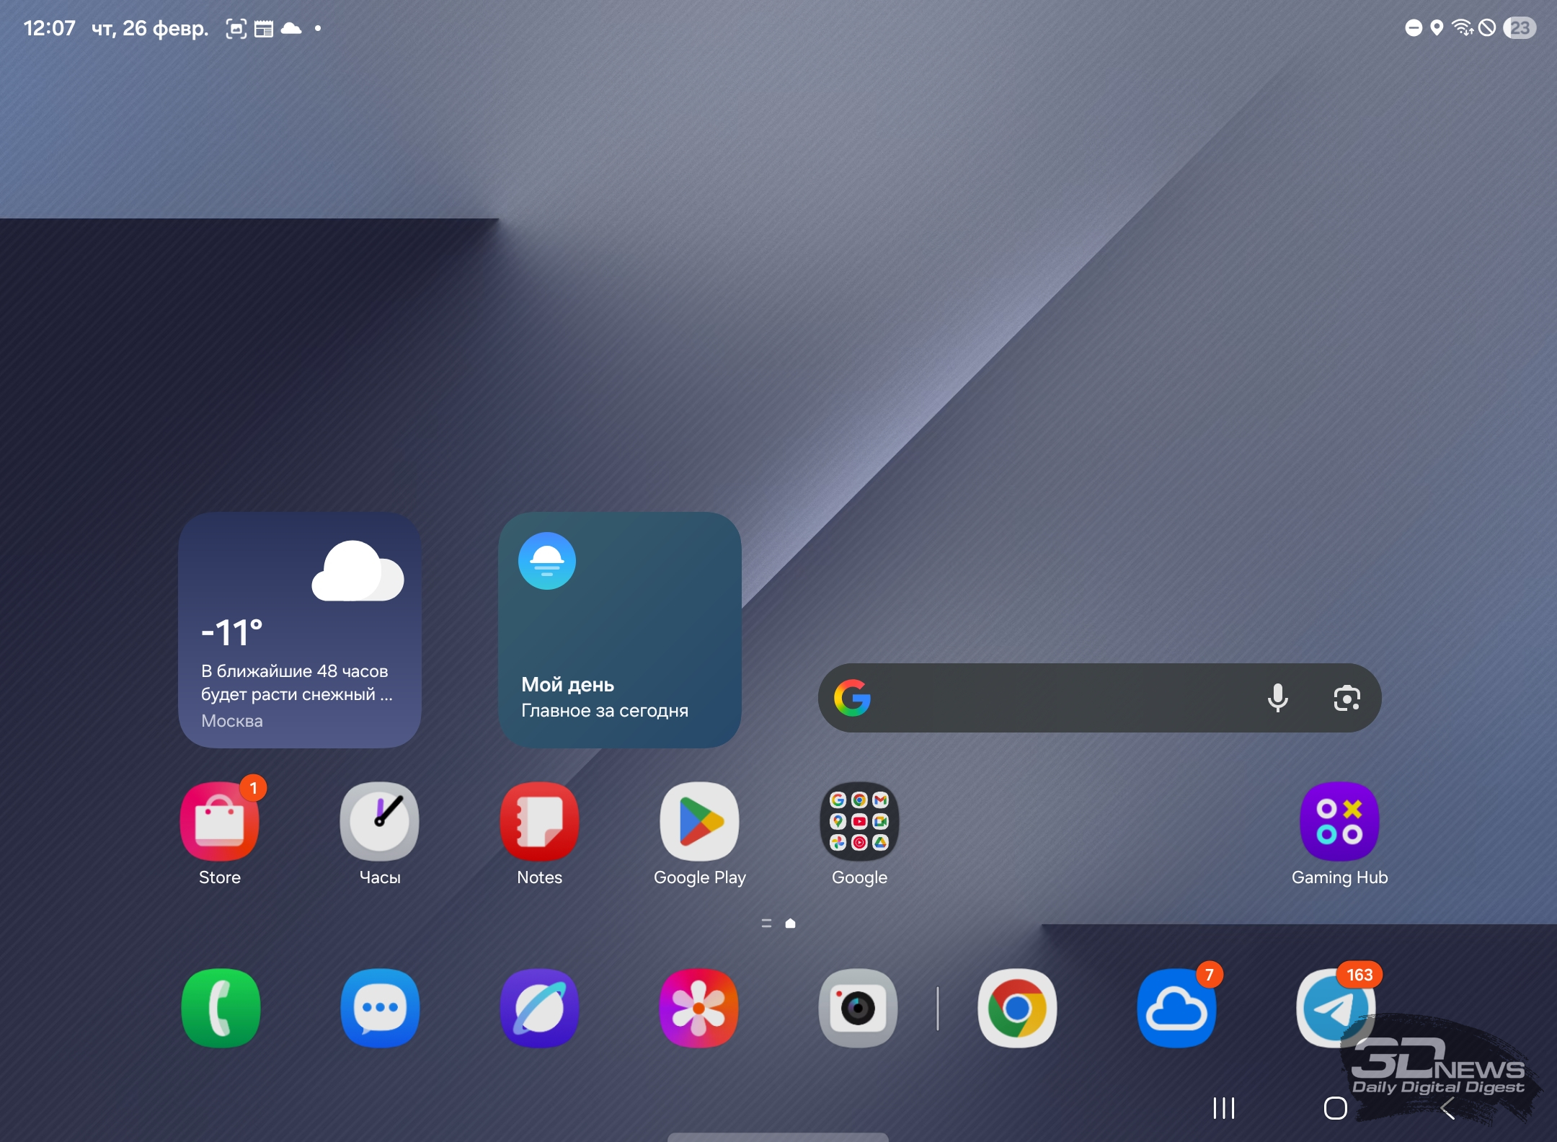Screen dimensions: 1557x1142
Task: Start voice search with microphone icon
Action: 1277,698
